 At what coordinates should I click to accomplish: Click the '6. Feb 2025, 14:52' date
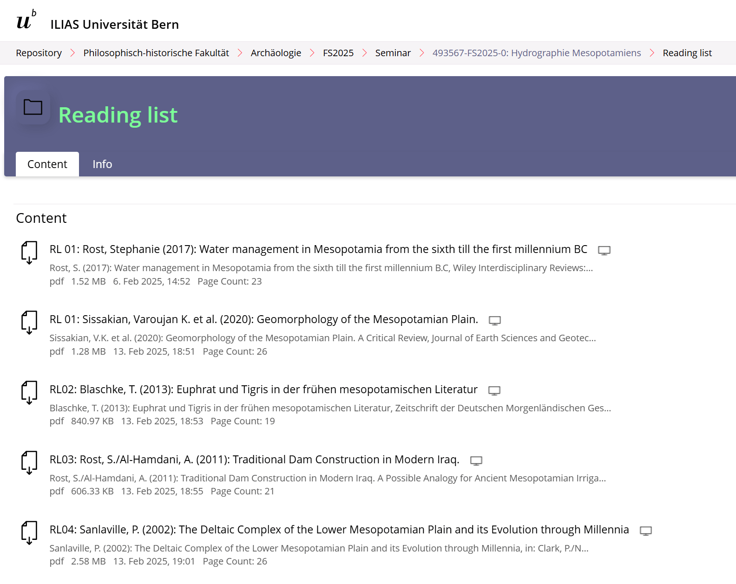(x=151, y=281)
